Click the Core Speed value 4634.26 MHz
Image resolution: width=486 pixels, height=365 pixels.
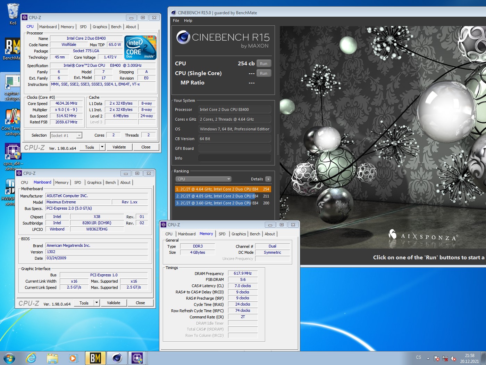tap(66, 103)
